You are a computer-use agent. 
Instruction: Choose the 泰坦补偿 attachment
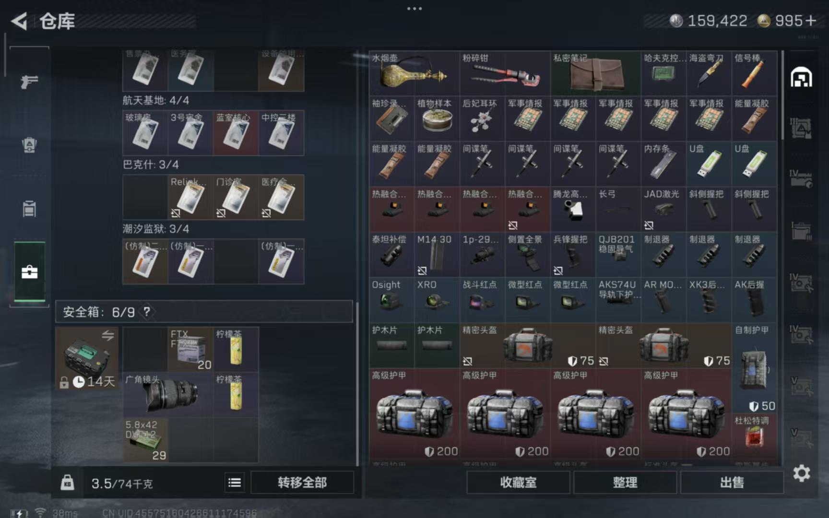pos(391,254)
